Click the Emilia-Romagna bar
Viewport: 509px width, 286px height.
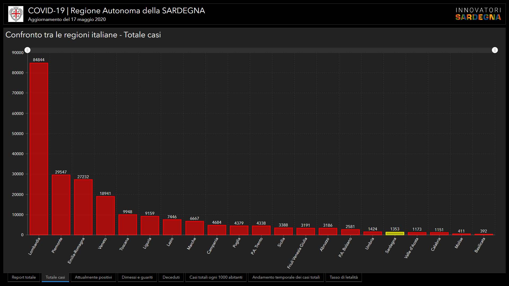83,207
